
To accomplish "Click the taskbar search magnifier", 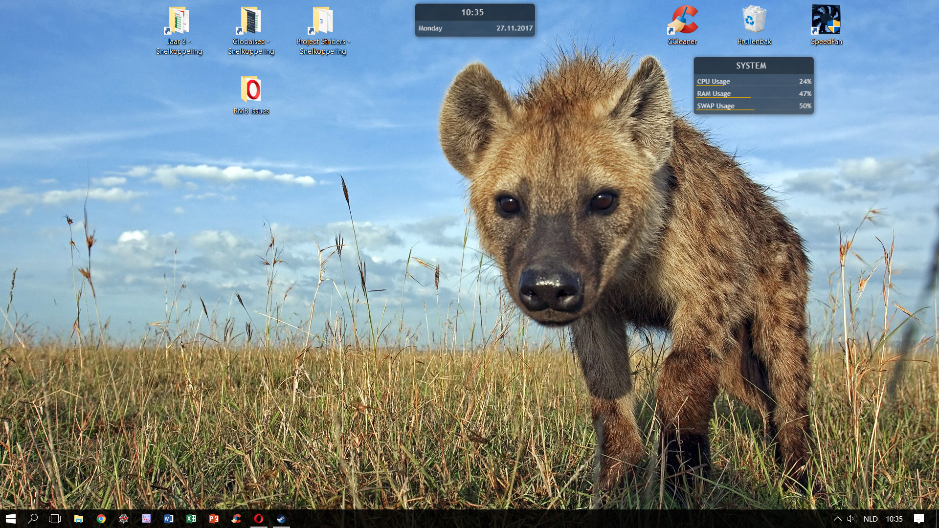I will click(x=33, y=519).
